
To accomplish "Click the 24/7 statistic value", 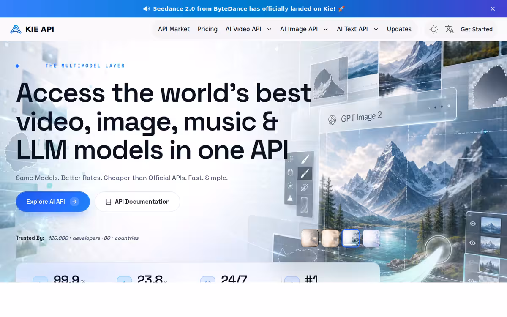I will pyautogui.click(x=234, y=279).
